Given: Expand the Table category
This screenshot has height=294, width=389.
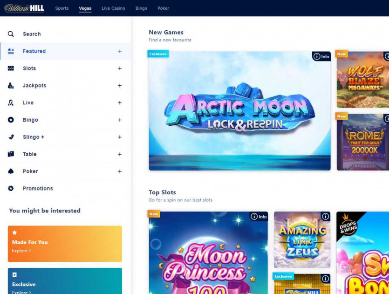Looking at the screenshot, I should [120, 154].
